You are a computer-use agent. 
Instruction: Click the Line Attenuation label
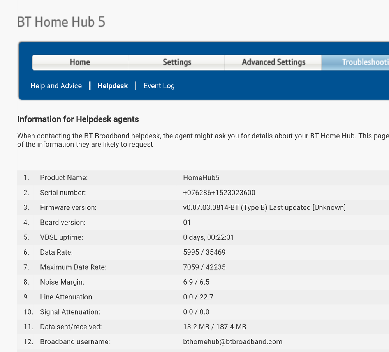point(67,297)
